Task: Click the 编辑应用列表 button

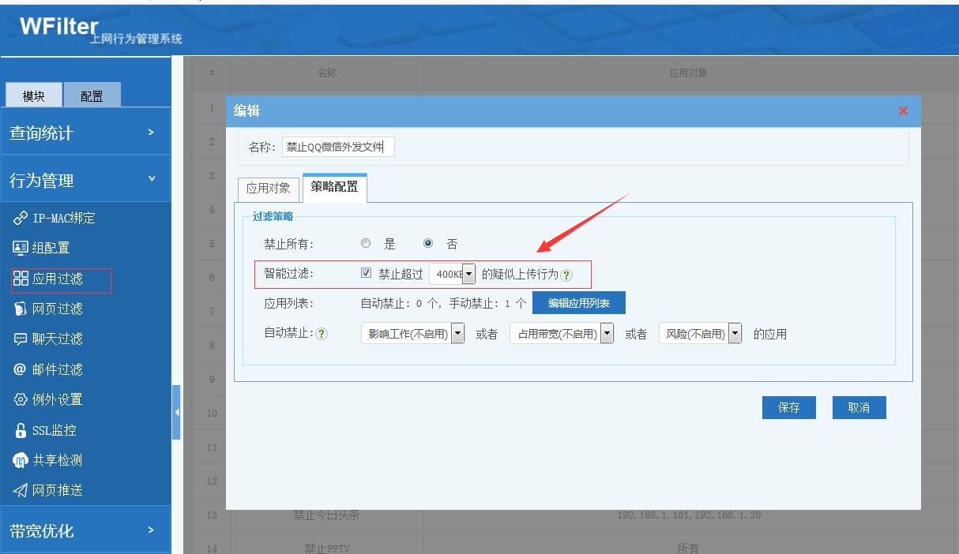Action: point(578,303)
